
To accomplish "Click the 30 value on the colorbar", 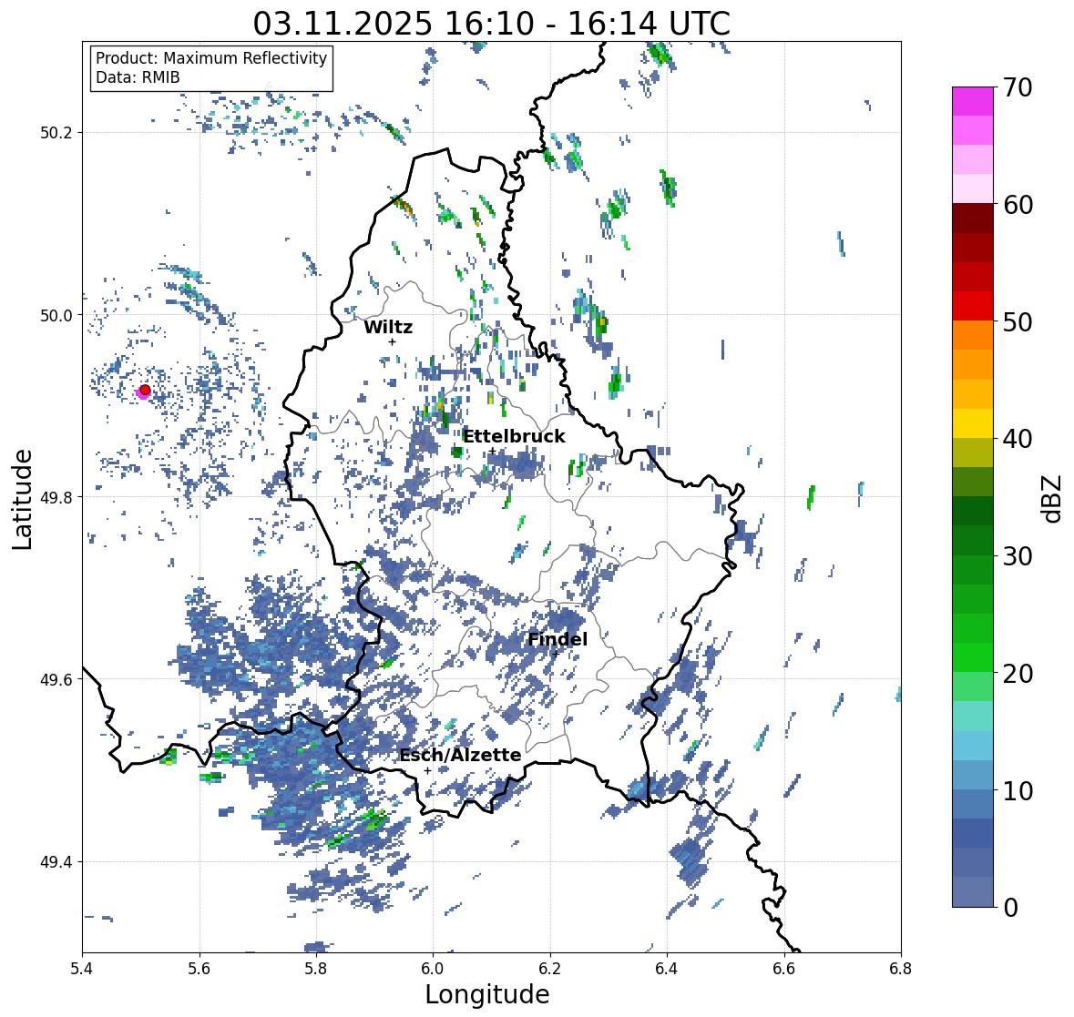I will [x=1017, y=556].
